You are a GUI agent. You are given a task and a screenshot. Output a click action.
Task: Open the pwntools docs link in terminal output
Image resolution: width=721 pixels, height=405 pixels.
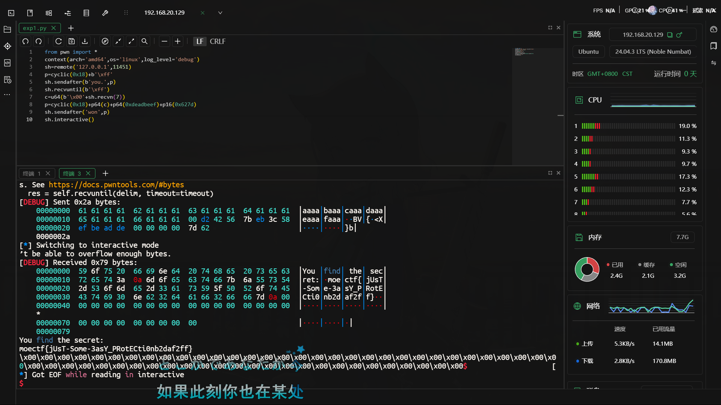pos(116,185)
